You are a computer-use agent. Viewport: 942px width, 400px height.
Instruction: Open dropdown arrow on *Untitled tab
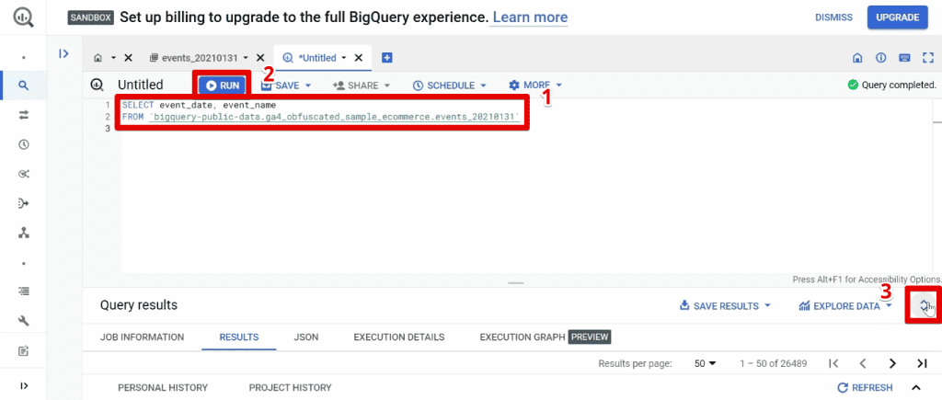click(x=344, y=58)
